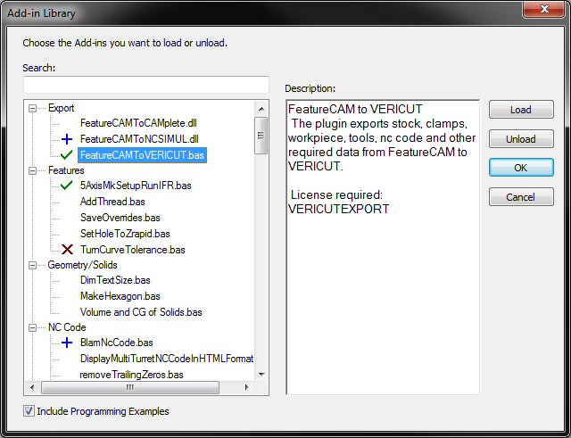Select DisplayMultiTurretNCCodeInHTMLFormat add-in
This screenshot has height=438, width=571.
[167, 359]
